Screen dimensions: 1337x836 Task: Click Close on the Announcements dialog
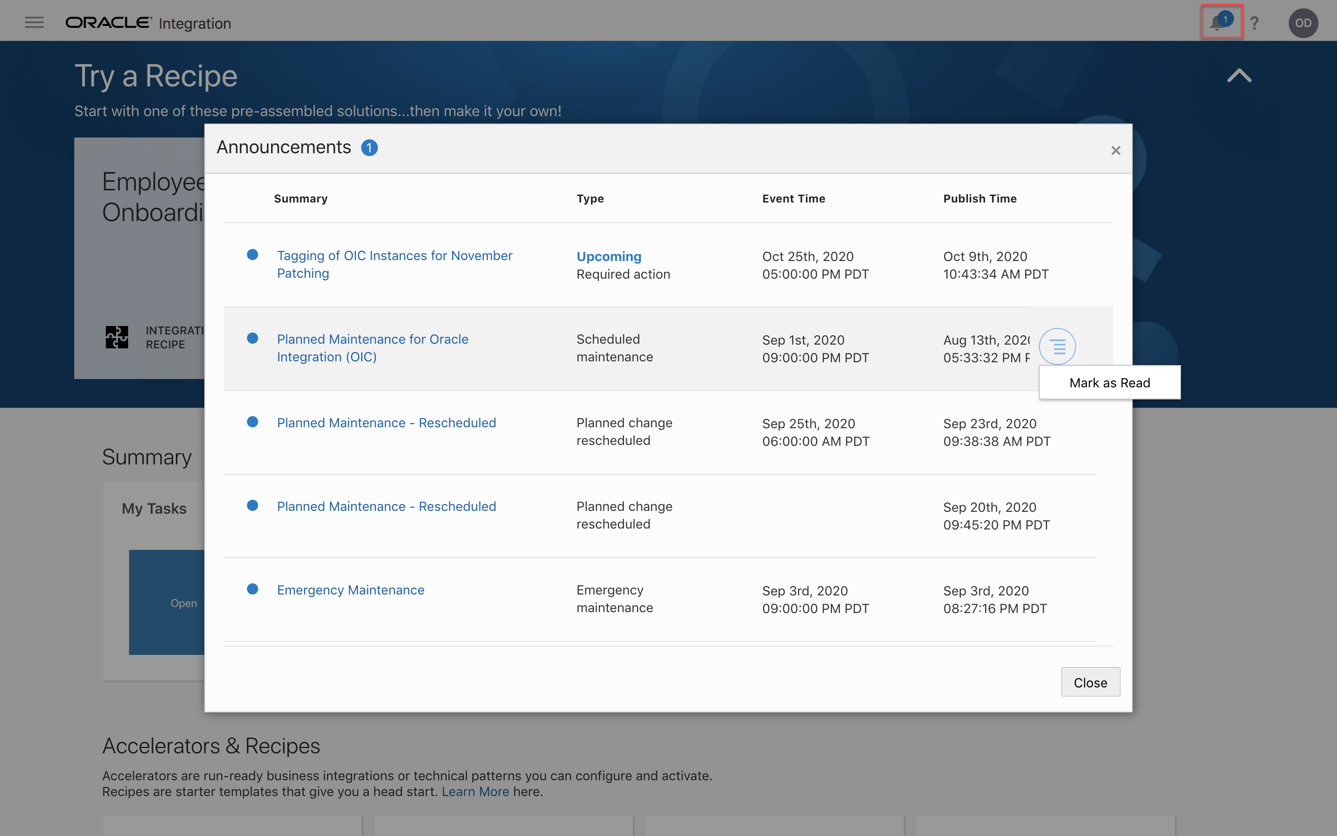pos(1090,682)
